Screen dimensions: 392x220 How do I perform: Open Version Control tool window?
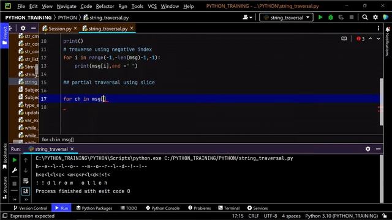point(30,208)
